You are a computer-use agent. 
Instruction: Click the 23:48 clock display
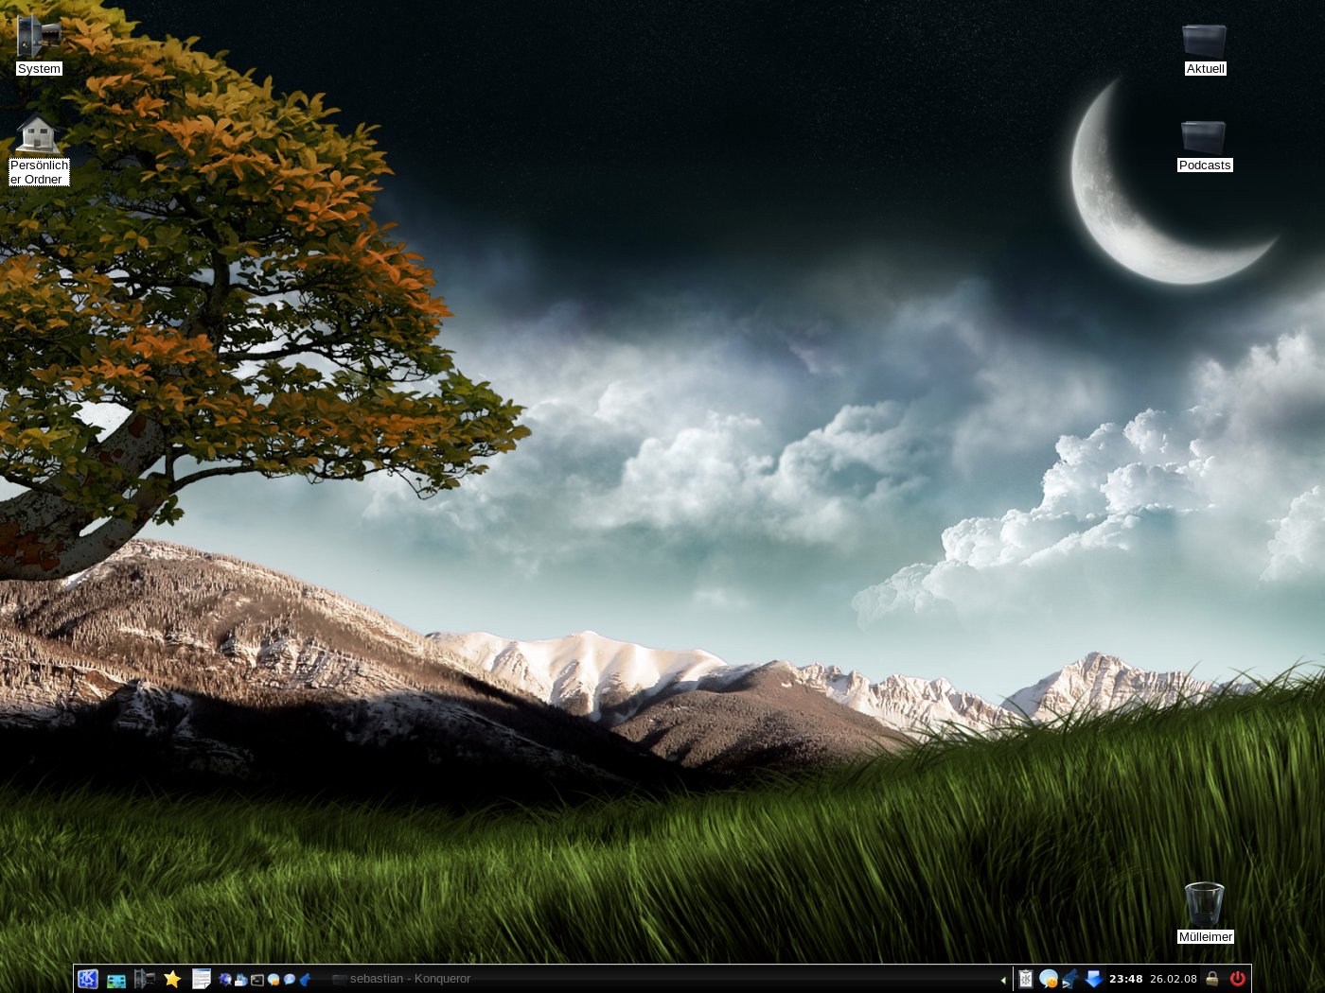coord(1126,979)
